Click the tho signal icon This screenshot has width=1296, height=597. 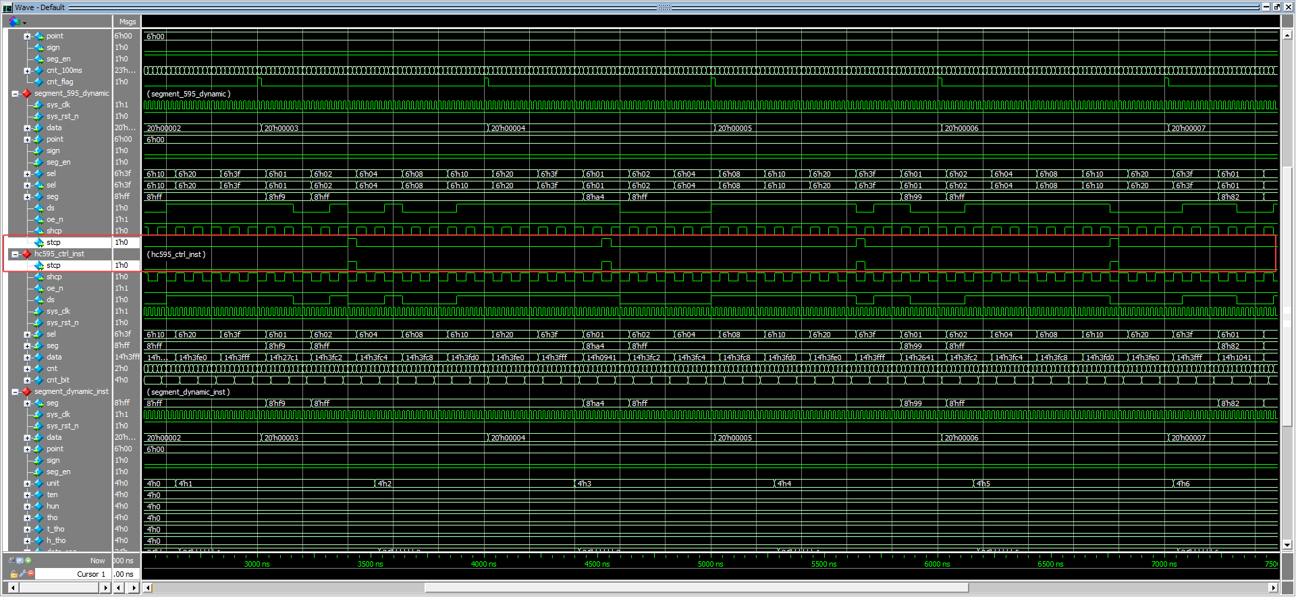pyautogui.click(x=39, y=517)
